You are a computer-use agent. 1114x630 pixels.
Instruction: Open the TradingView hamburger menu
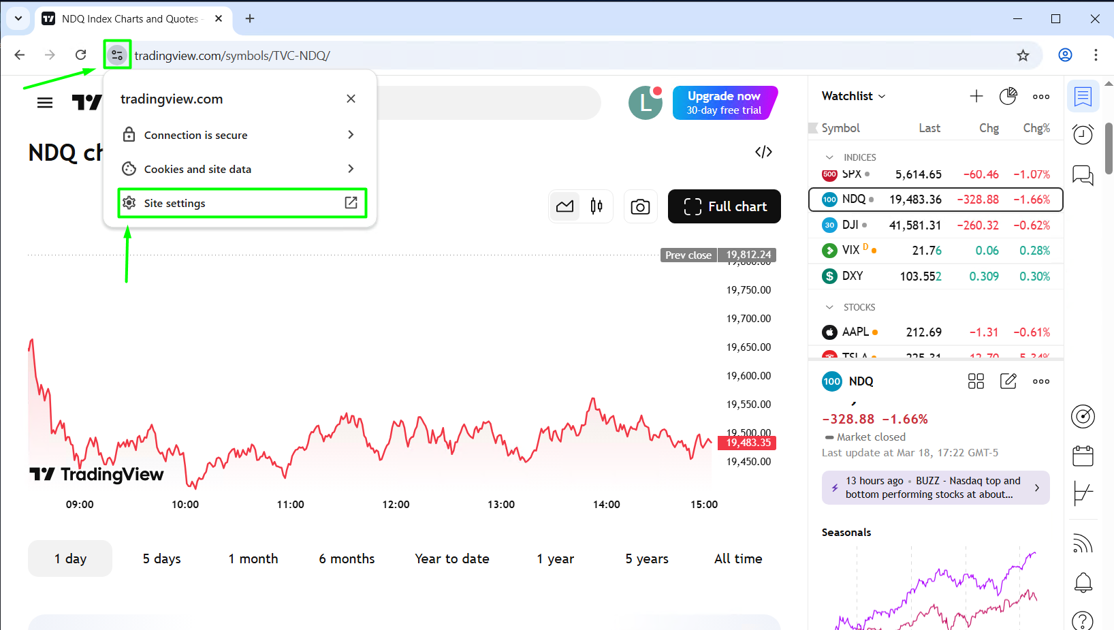tap(45, 103)
